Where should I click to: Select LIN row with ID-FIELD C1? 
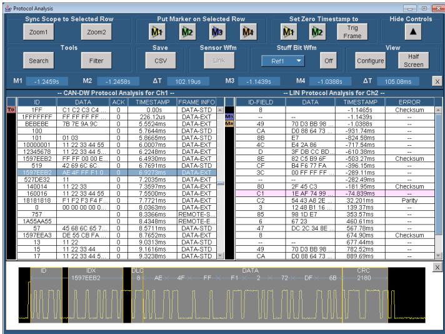pyautogui.click(x=335, y=193)
